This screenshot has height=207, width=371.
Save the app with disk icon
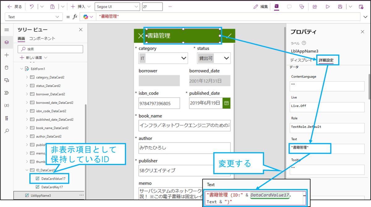340,6
